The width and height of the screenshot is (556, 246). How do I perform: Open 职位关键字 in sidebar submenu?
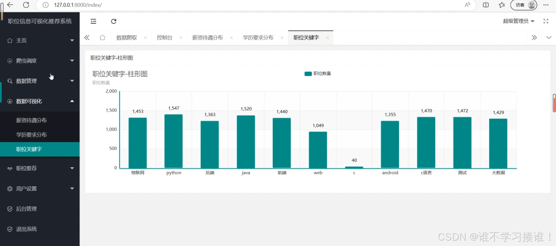(x=40, y=149)
